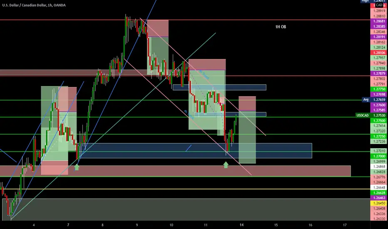Click the 1.28681 purple price label

click(x=378, y=21)
